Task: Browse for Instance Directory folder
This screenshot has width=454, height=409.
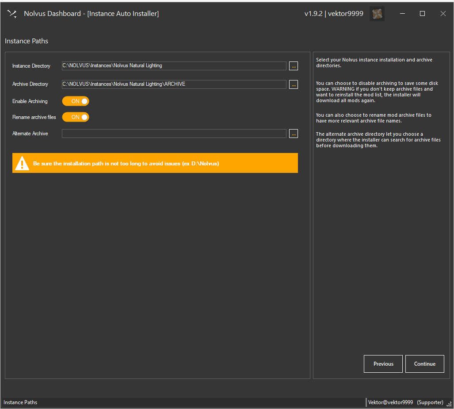Action: point(293,66)
